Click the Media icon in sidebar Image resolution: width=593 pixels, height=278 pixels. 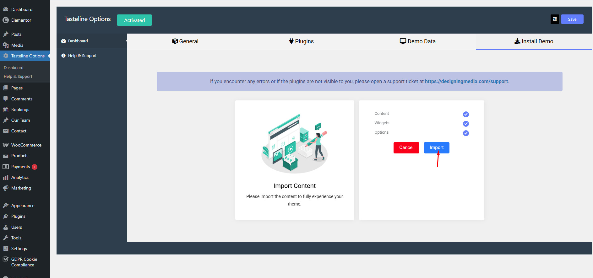tap(6, 45)
